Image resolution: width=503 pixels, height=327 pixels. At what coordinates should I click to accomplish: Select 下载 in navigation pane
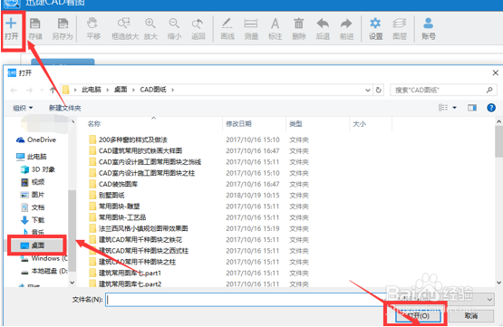click(33, 220)
